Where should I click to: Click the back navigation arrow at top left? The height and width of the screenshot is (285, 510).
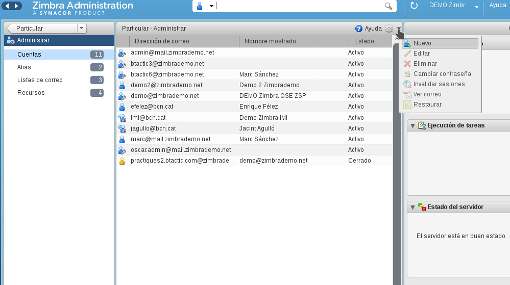(7, 6)
